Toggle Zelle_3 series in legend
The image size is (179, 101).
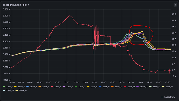tap(31, 87)
